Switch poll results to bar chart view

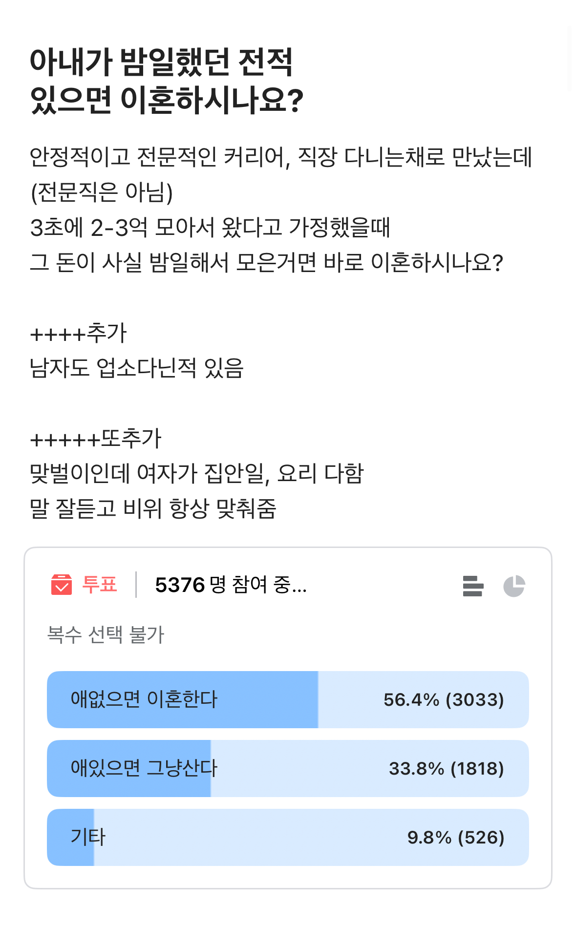click(x=472, y=586)
